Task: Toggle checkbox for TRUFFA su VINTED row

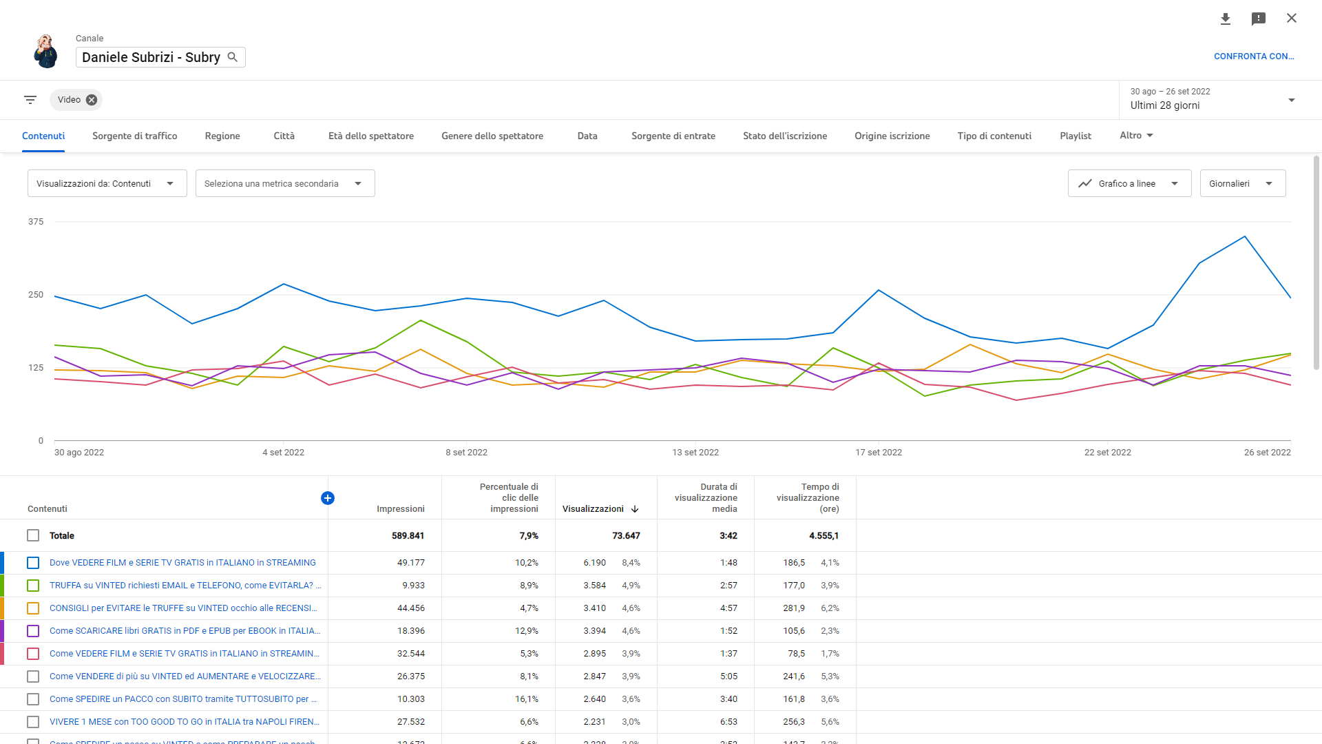Action: (33, 586)
